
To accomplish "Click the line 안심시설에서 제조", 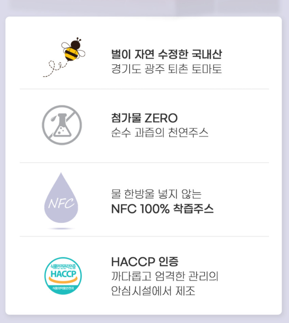I will click(153, 291).
